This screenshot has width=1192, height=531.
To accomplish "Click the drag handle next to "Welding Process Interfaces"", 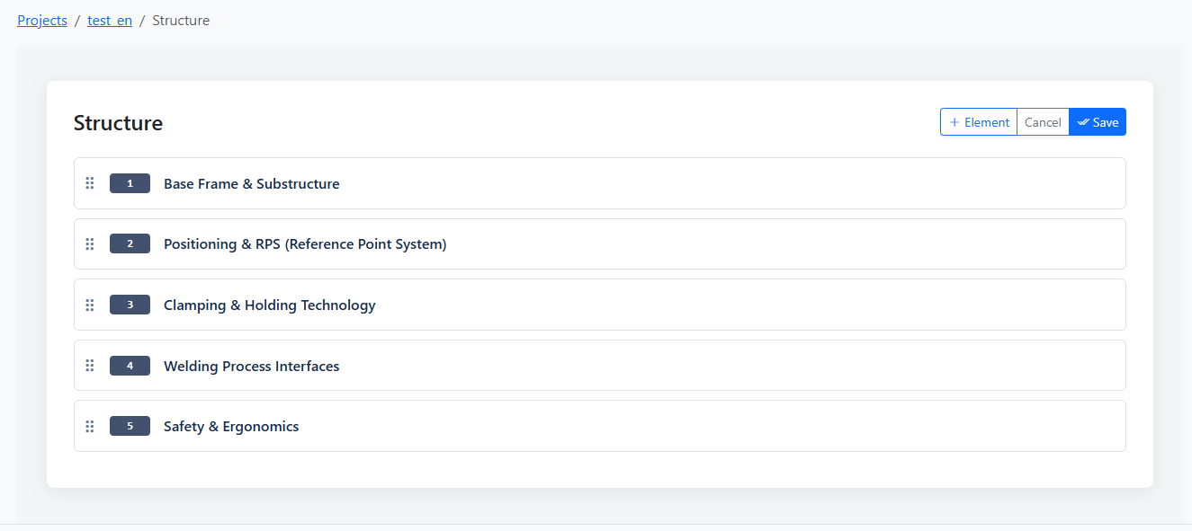I will point(89,365).
